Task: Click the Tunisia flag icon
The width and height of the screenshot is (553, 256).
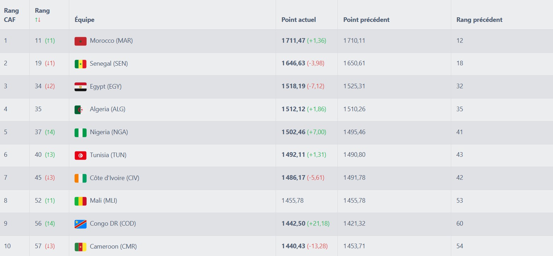Action: pos(80,155)
